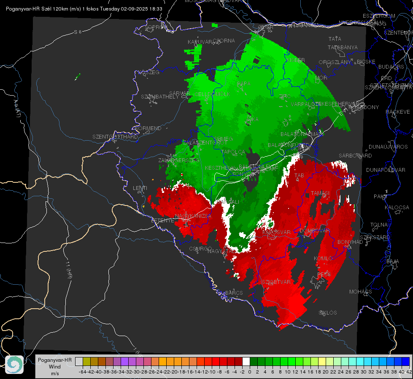Click the CSURGO town label
Screen dimensions: 413x379
(200, 249)
